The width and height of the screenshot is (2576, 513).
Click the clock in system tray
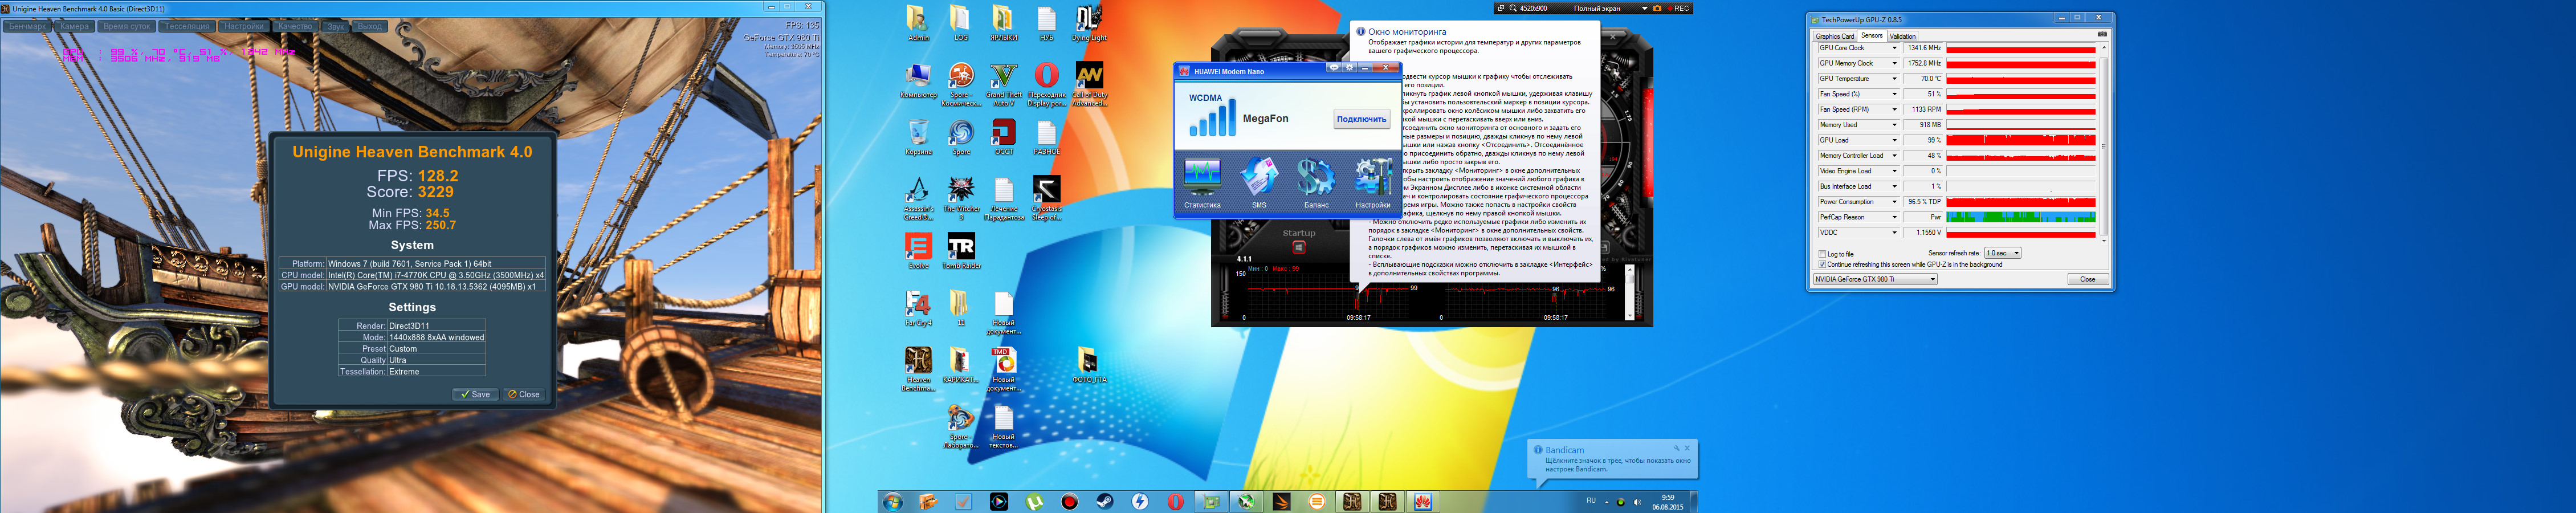pos(1667,502)
